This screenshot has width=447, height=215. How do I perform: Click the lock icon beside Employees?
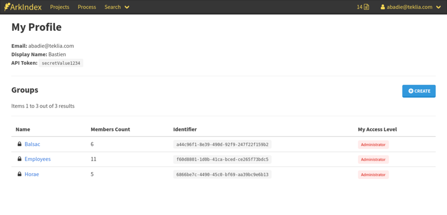pyautogui.click(x=20, y=159)
